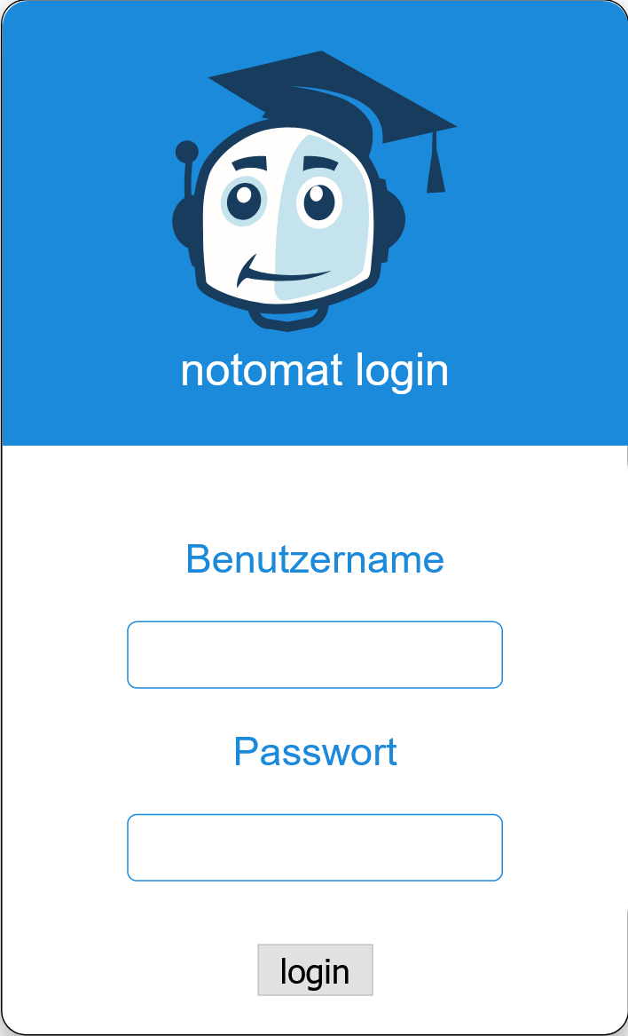Click the robot's right headphone ear piece
The width and height of the screenshot is (628, 1036).
[x=393, y=218]
